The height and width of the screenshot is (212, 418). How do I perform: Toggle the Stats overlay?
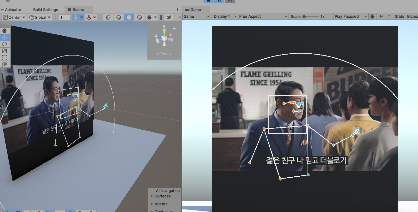[399, 16]
